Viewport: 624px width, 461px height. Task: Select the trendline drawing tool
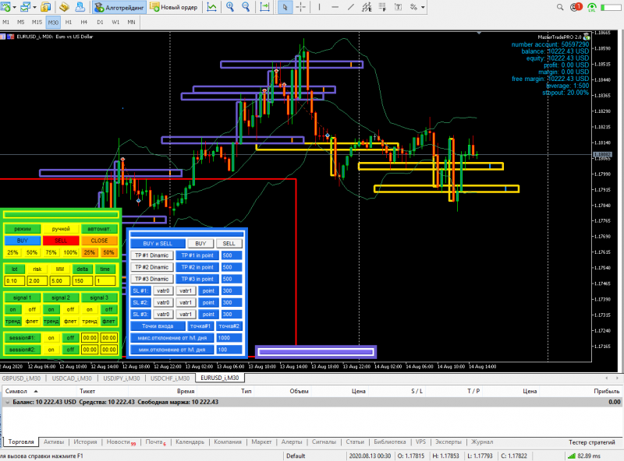[350, 7]
